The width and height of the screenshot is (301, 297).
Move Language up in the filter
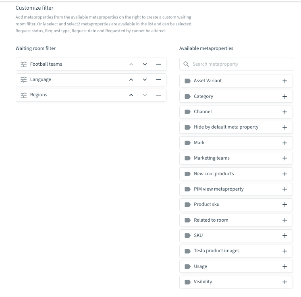tap(131, 80)
